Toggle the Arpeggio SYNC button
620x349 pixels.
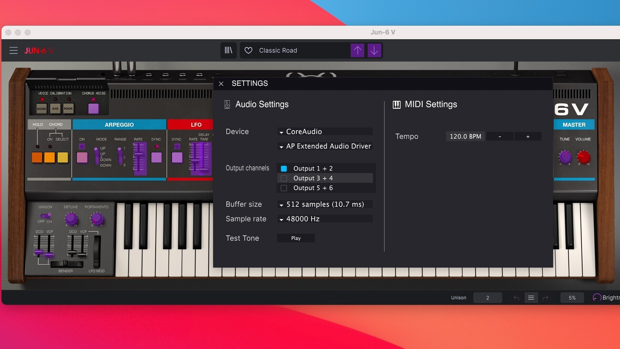point(156,158)
